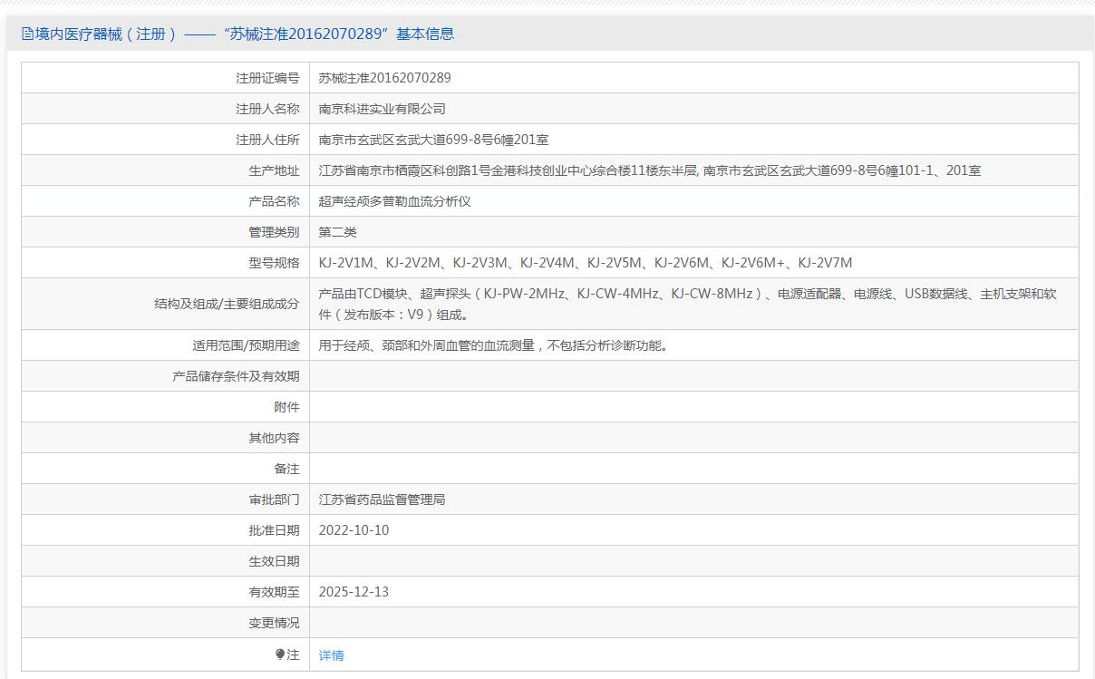The height and width of the screenshot is (679, 1095).
Task: Click the 产品储存条件及有效期 row label
Action: pos(236,376)
